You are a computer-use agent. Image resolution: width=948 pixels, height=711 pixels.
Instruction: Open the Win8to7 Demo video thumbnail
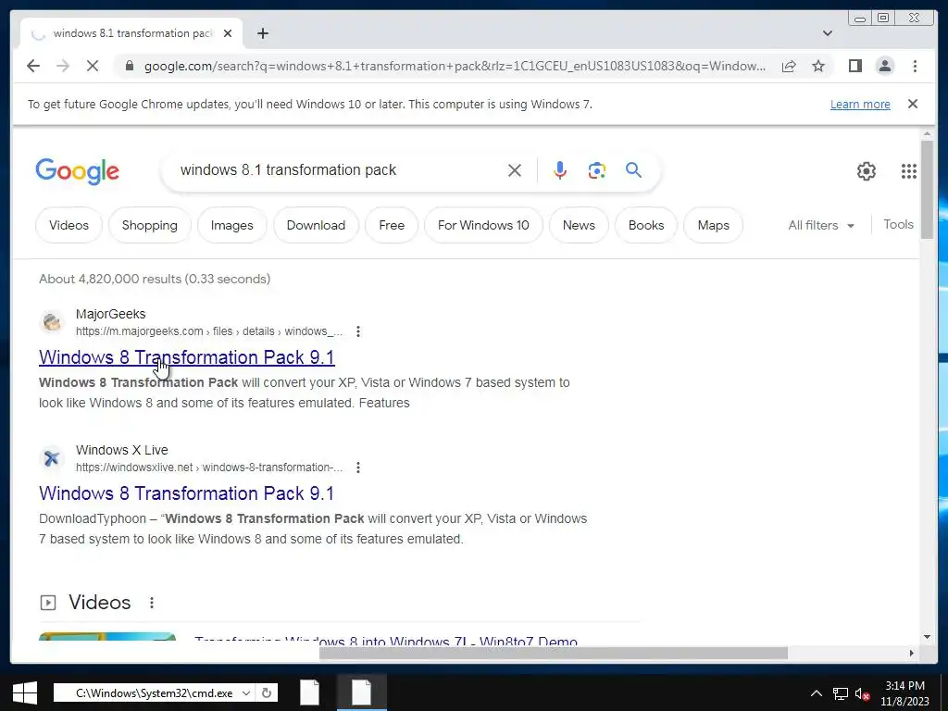[107, 637]
